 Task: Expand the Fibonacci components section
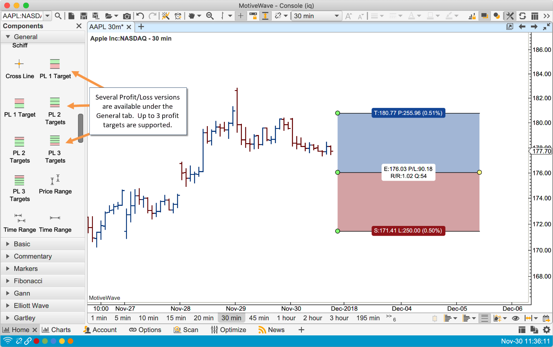click(28, 281)
